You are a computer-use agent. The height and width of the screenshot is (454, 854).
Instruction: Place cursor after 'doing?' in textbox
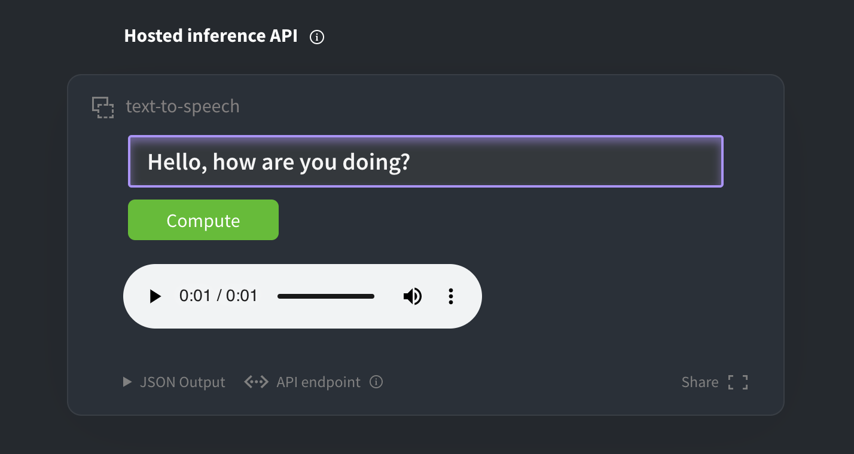pos(411,162)
